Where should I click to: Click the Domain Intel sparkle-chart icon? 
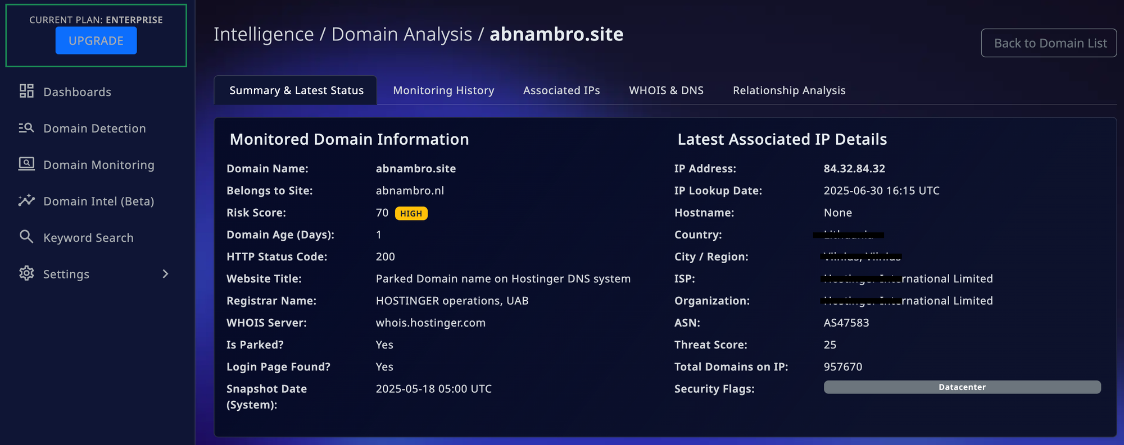pos(26,200)
